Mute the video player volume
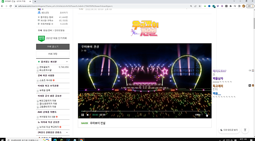The image size is (255, 141). pos(88,115)
